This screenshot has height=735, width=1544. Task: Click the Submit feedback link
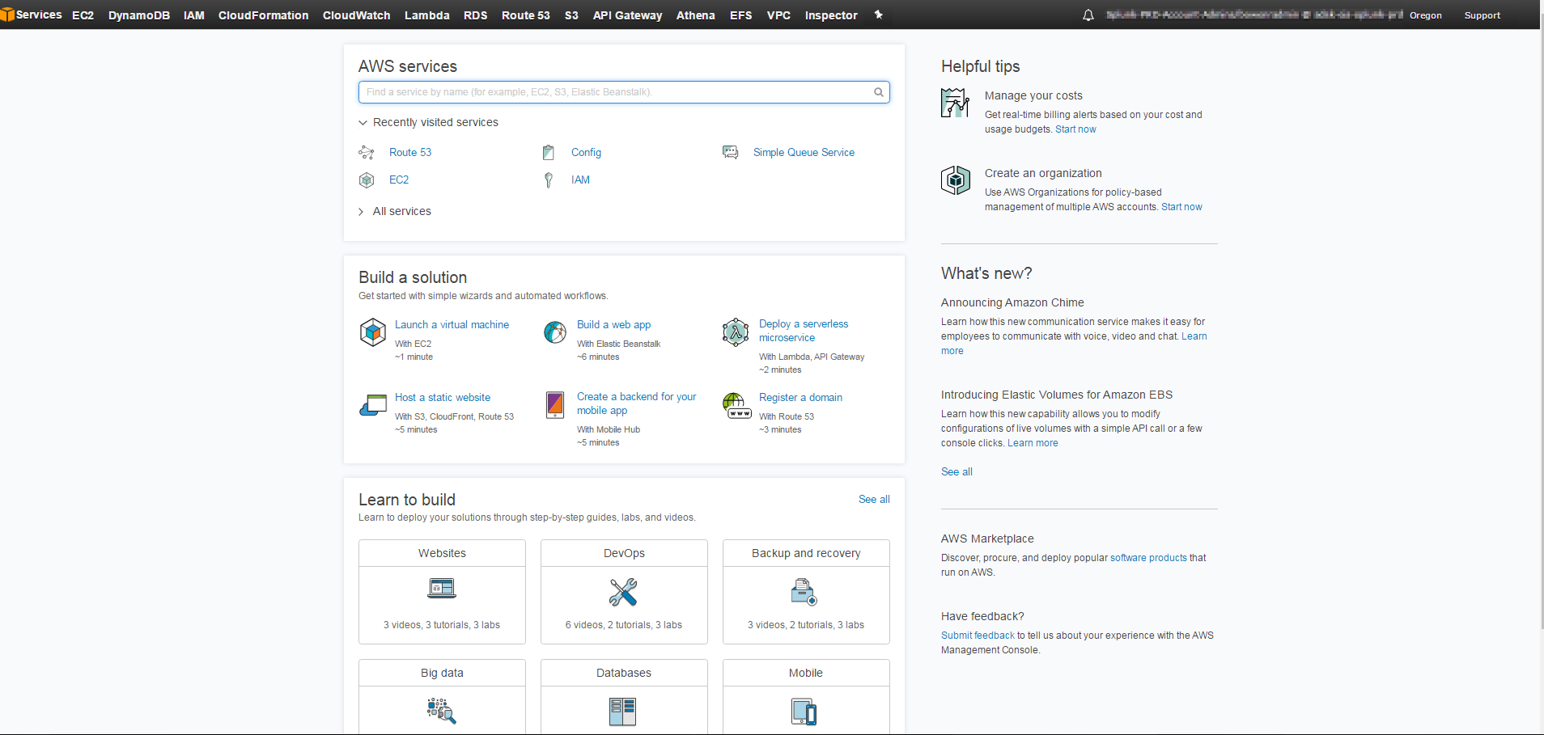click(978, 636)
